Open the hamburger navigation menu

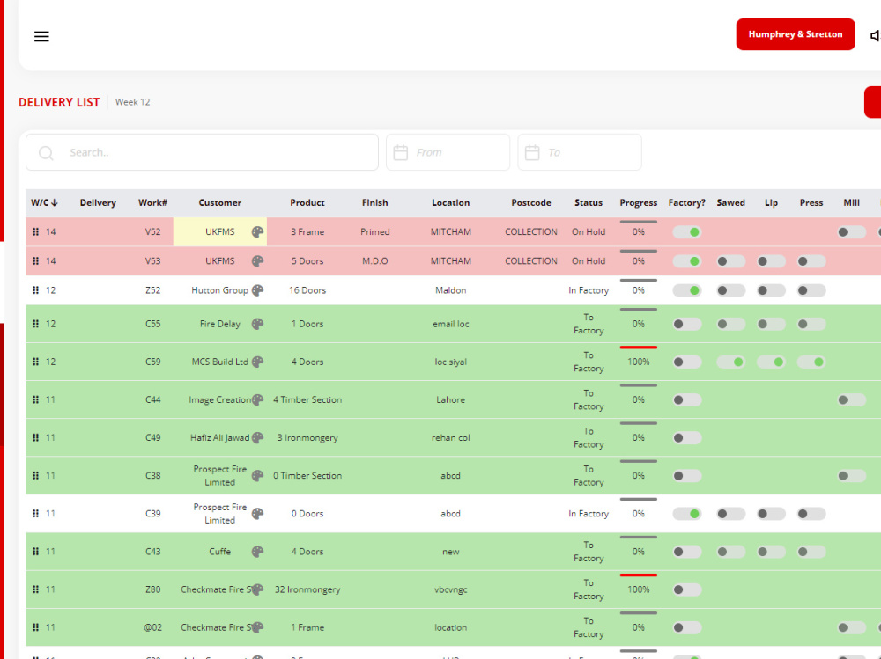pos(41,36)
